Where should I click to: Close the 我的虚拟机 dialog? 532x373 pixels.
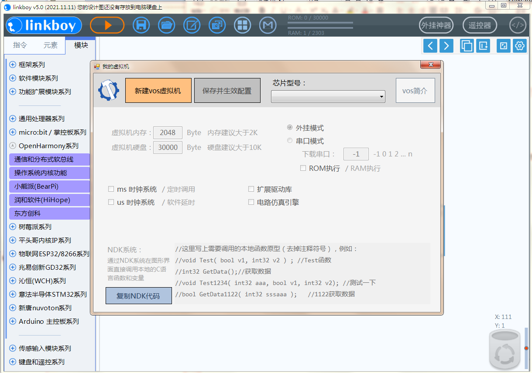coord(430,65)
